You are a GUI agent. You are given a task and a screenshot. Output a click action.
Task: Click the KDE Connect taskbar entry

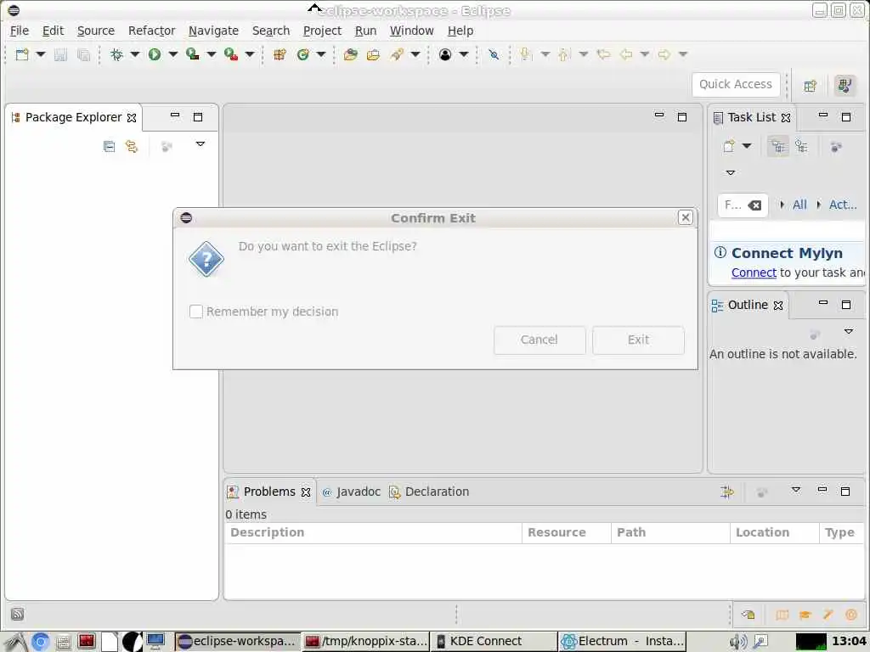coord(494,642)
